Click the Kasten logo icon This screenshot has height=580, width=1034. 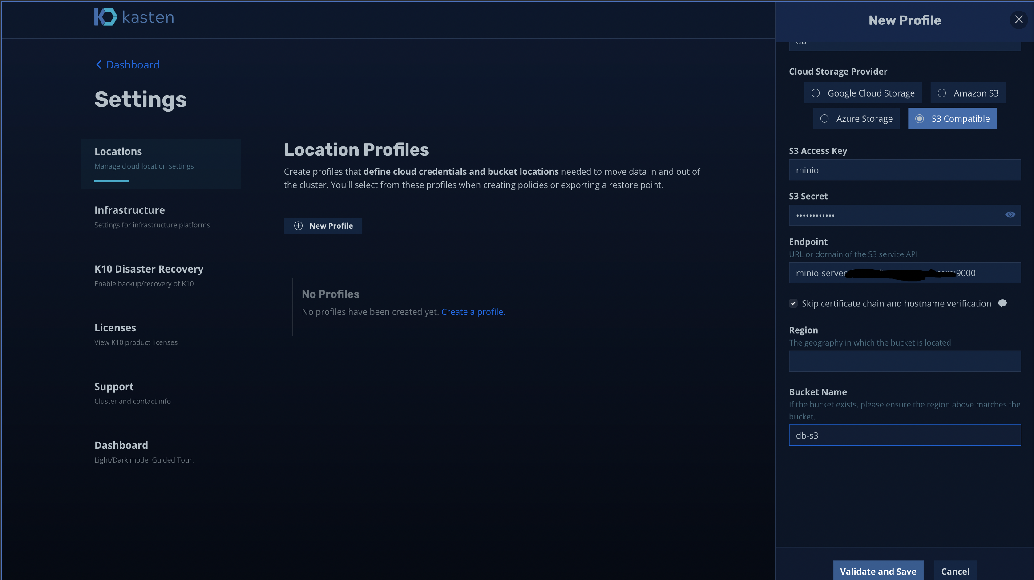105,17
